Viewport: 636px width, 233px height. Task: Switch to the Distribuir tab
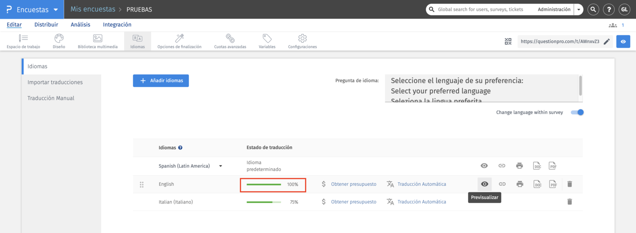tap(46, 25)
